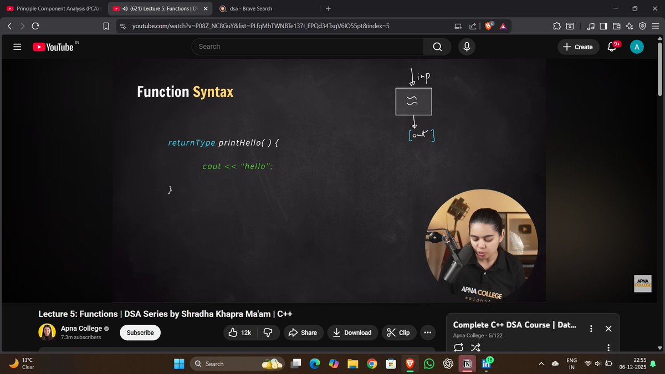Toggle the browser sidebar panel
Viewport: 665px width, 374px height.
click(603, 25)
